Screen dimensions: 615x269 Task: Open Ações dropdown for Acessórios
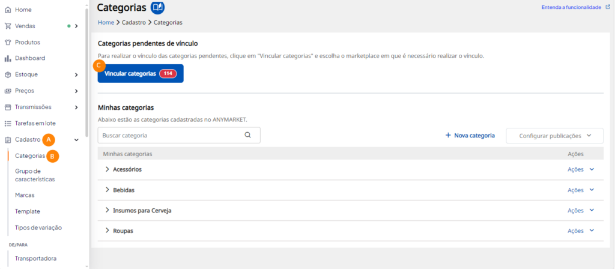[x=581, y=169]
